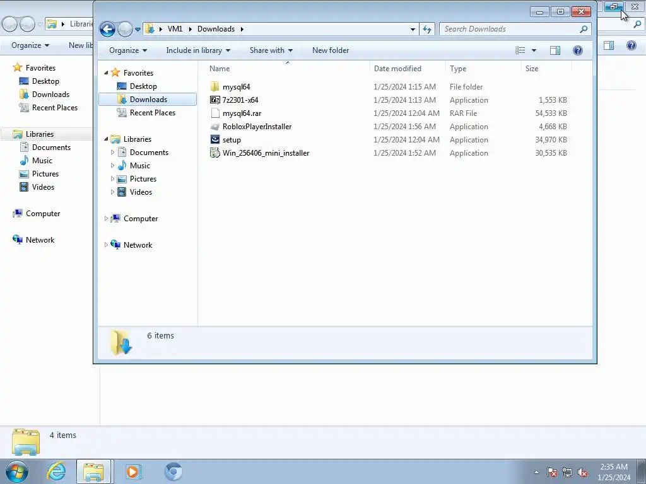Image resolution: width=646 pixels, height=484 pixels.
Task: Open the More view options arrow
Action: click(534, 50)
